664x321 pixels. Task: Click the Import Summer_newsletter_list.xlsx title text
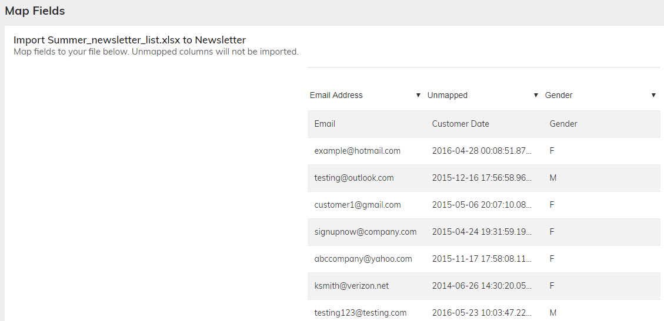(x=129, y=40)
